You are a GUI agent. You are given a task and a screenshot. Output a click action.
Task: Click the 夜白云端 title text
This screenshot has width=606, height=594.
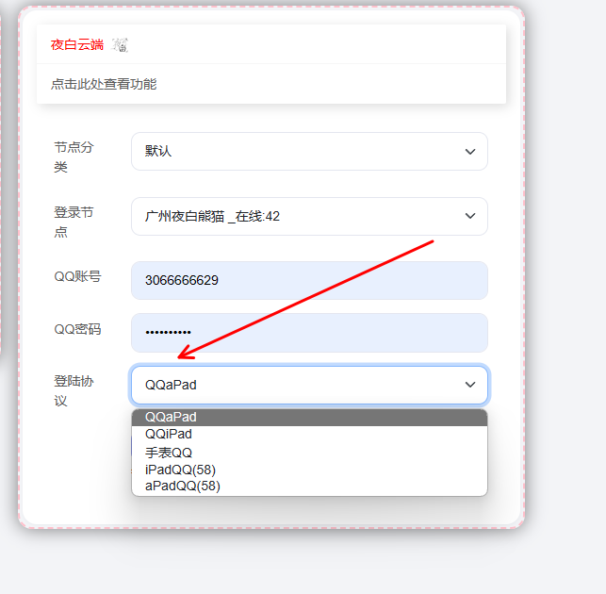click(x=77, y=45)
